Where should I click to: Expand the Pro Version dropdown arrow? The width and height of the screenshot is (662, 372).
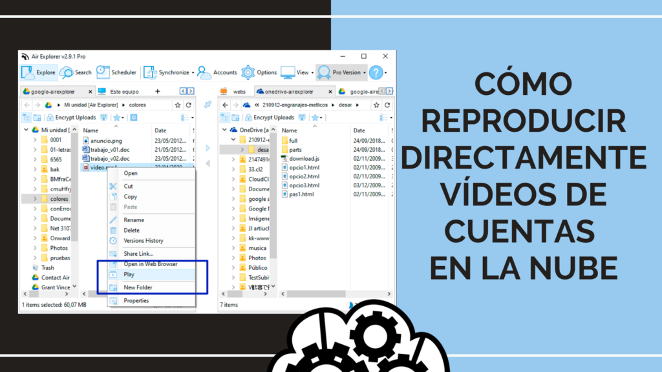pos(365,72)
